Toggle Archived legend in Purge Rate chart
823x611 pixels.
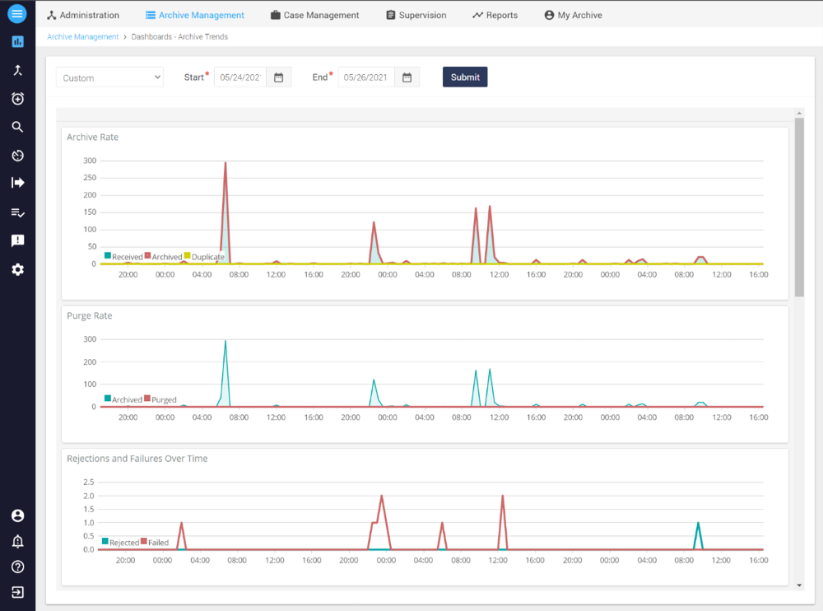click(123, 399)
